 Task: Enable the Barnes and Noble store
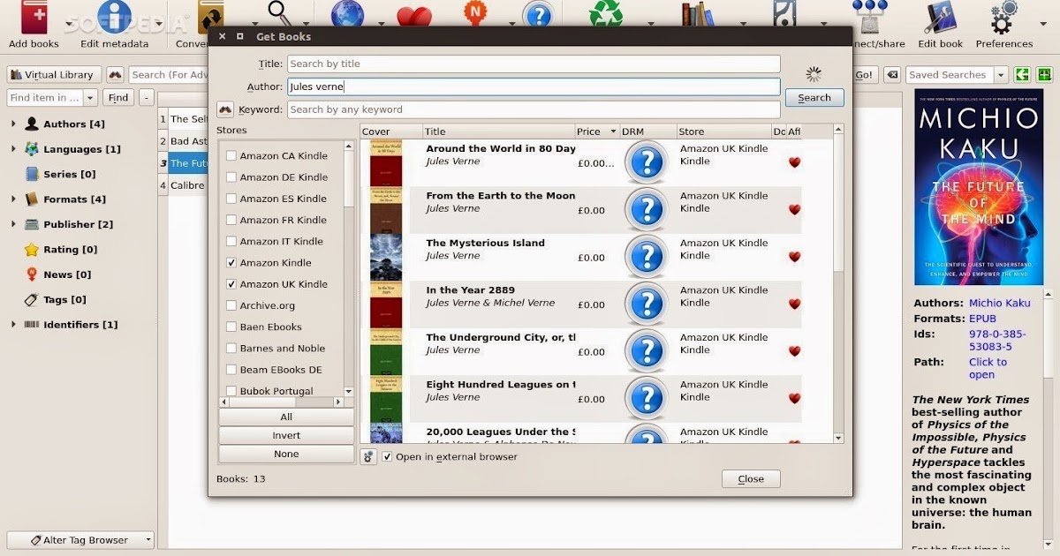(231, 349)
